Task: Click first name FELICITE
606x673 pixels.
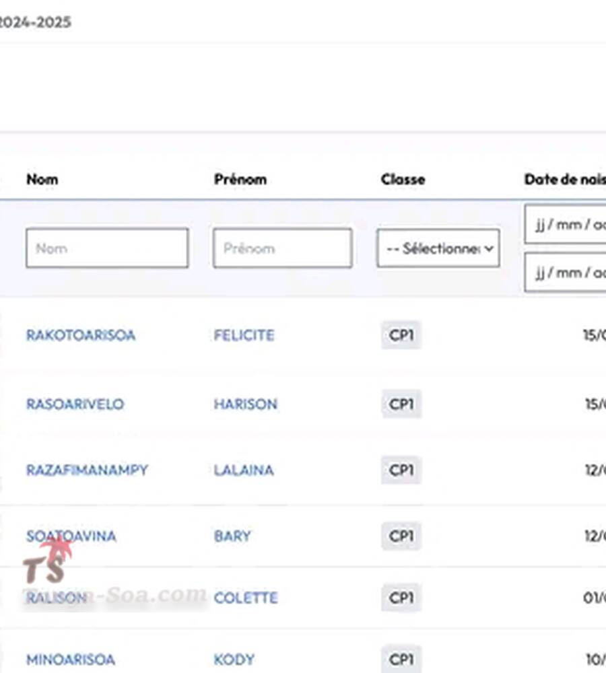Action: 244,335
